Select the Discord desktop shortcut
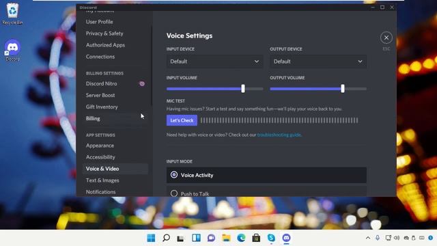Viewport: 437px width, 246px height. tap(12, 51)
